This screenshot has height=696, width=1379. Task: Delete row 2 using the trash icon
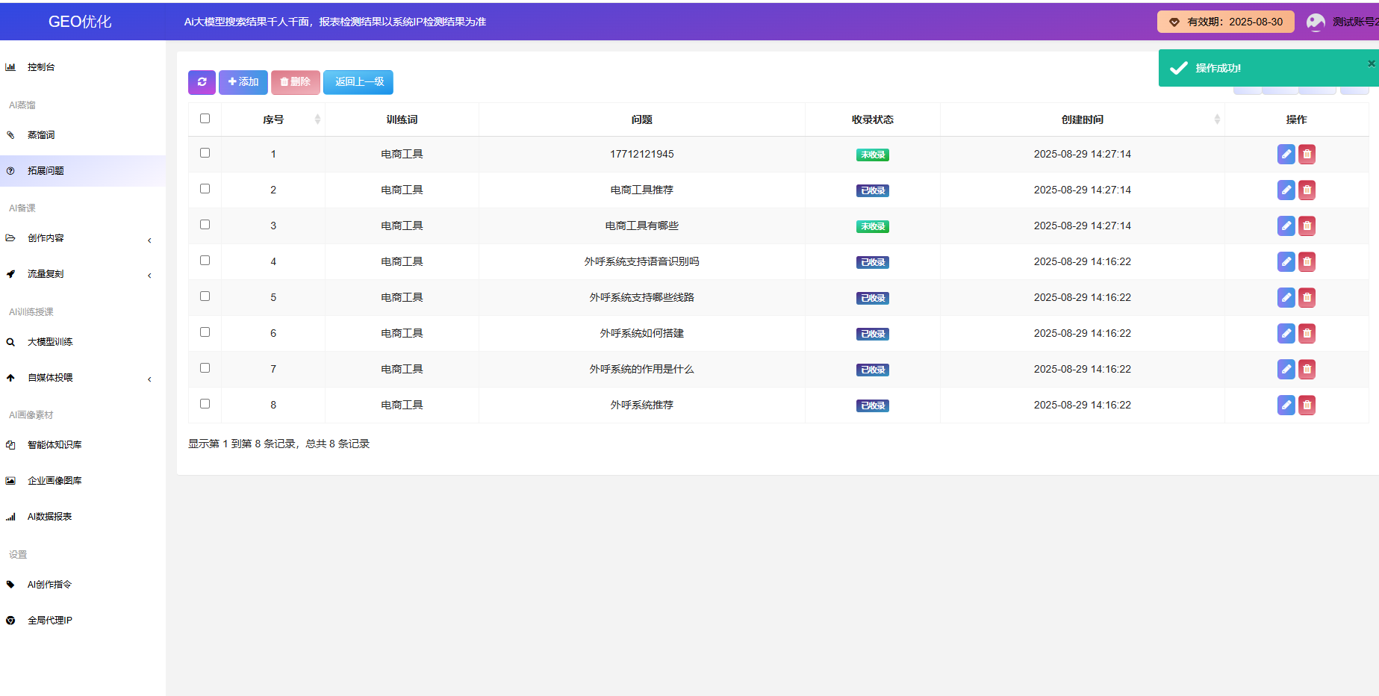click(1307, 190)
